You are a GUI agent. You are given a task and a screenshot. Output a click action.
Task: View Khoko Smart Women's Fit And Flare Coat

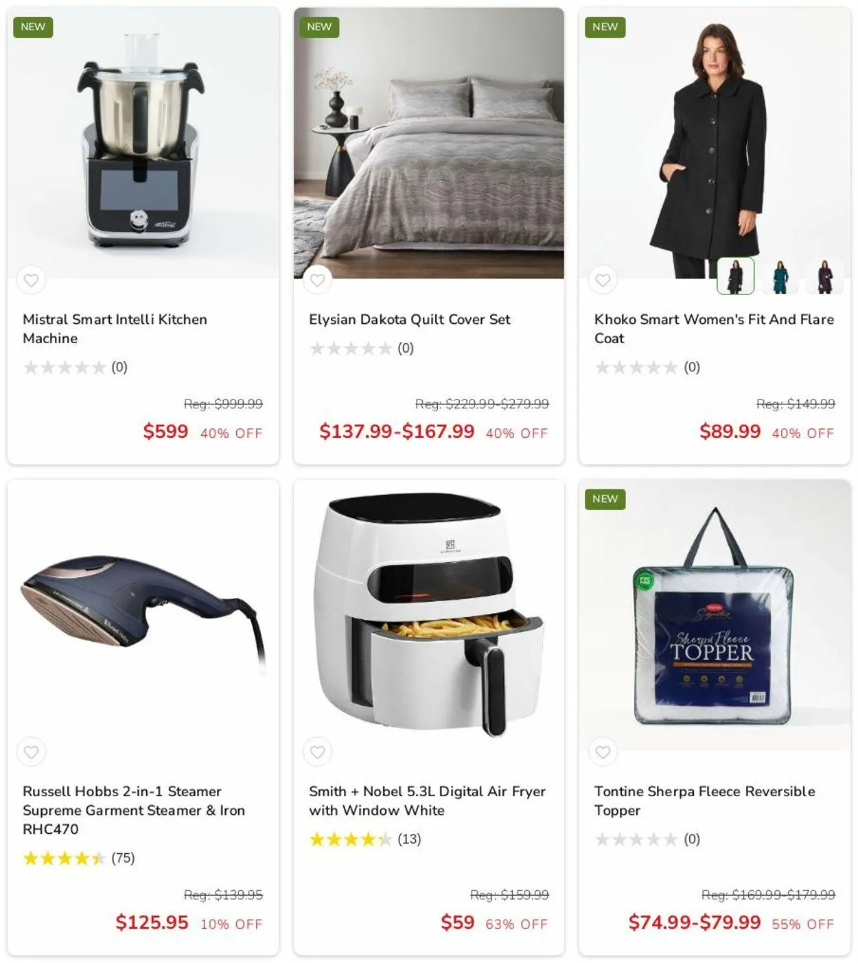pyautogui.click(x=714, y=329)
